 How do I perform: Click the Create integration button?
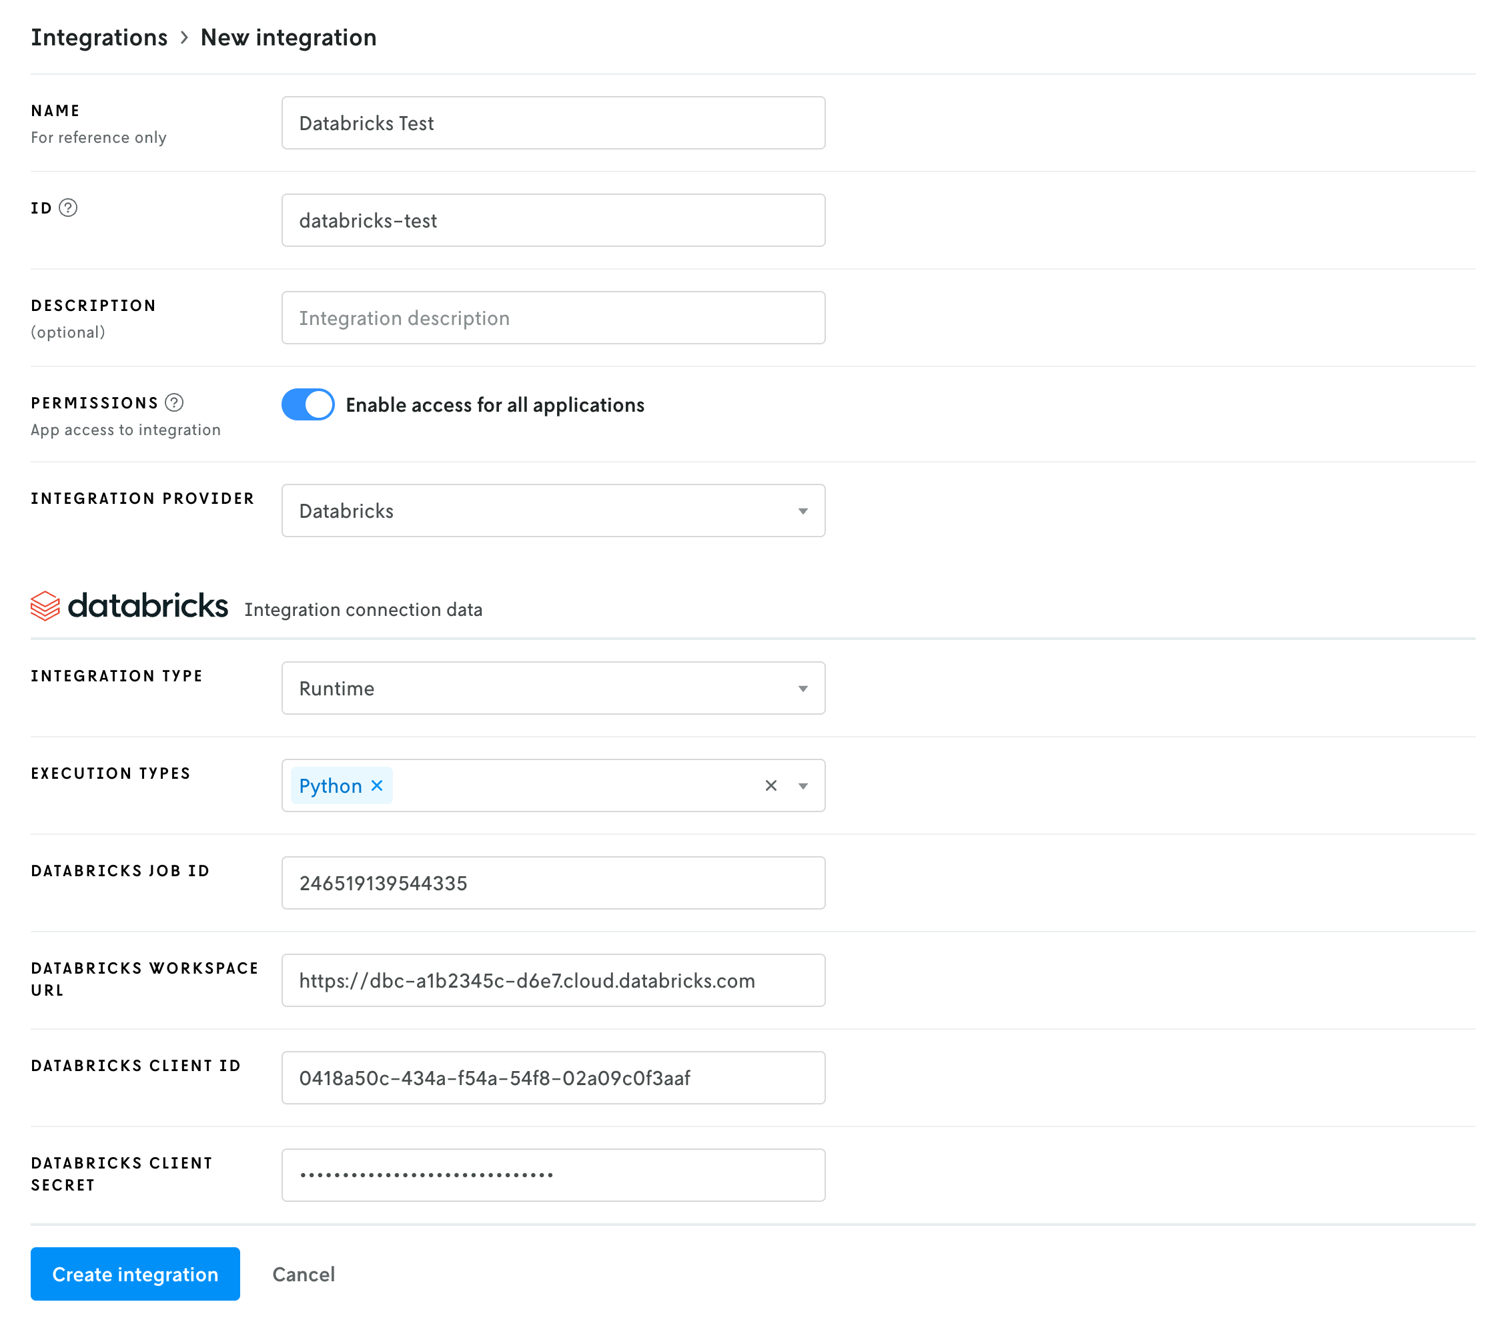135,1274
